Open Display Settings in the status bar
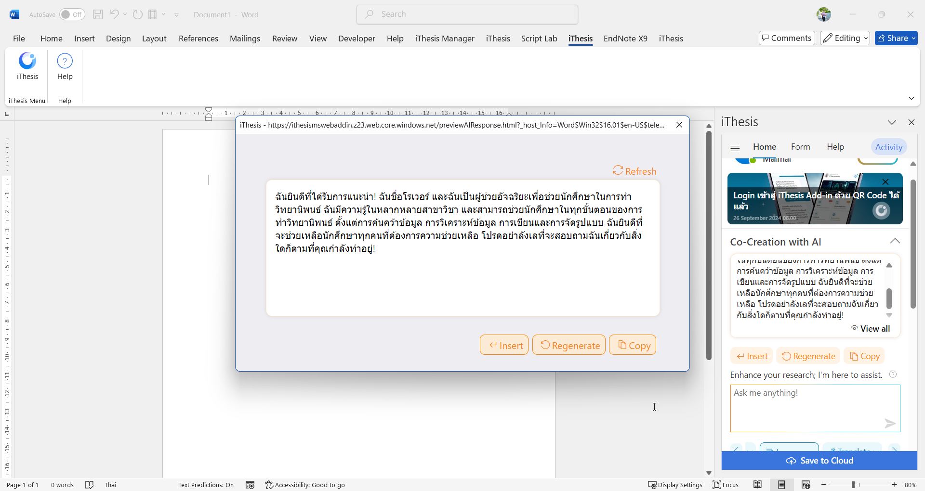This screenshot has height=491, width=925. point(675,485)
